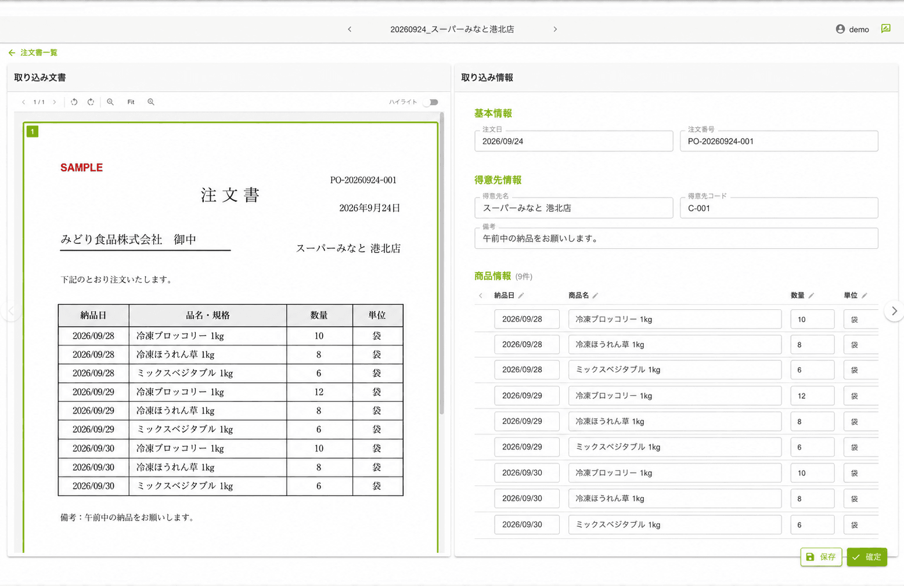The height and width of the screenshot is (586, 904).
Task: Edit quantity 12 in 2026/09/29 broccoli row
Action: pyautogui.click(x=812, y=396)
